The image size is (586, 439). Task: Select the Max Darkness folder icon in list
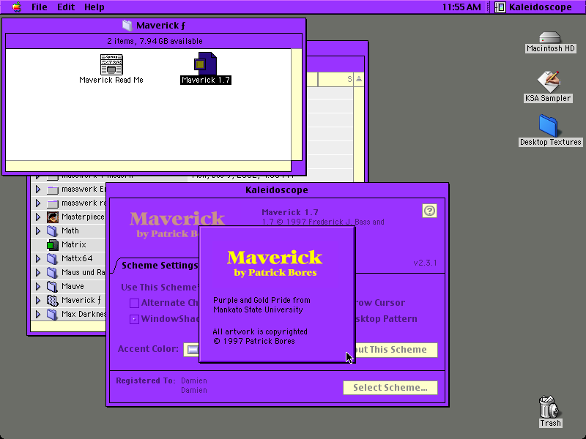52,314
